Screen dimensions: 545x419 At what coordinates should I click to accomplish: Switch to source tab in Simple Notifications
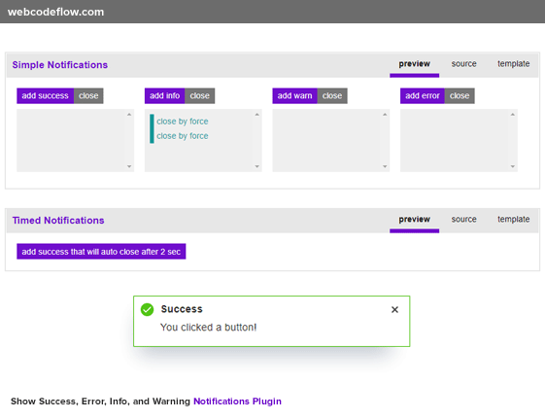coord(463,64)
